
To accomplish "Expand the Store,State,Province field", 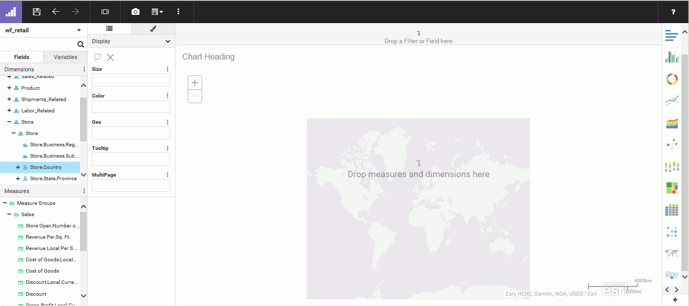I will pos(18,179).
